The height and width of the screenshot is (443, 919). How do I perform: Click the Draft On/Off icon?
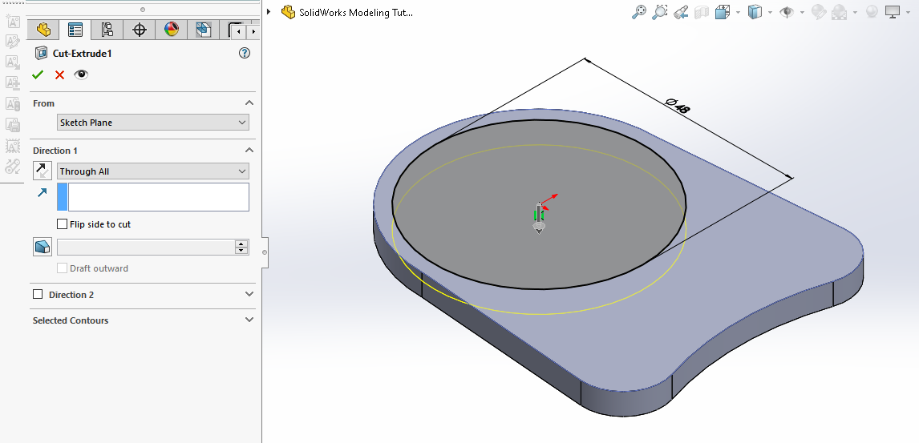[x=43, y=247]
